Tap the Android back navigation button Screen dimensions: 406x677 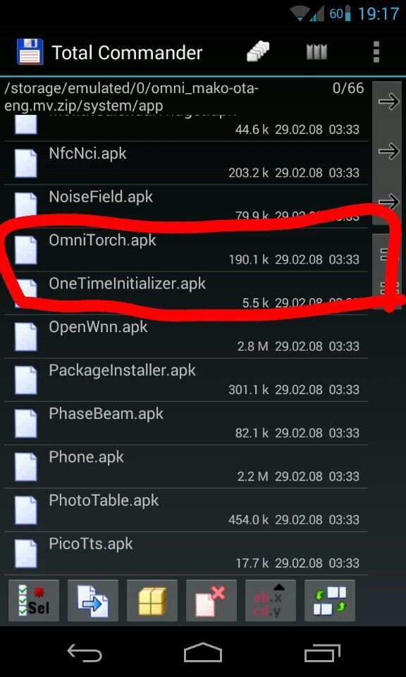pos(85,652)
